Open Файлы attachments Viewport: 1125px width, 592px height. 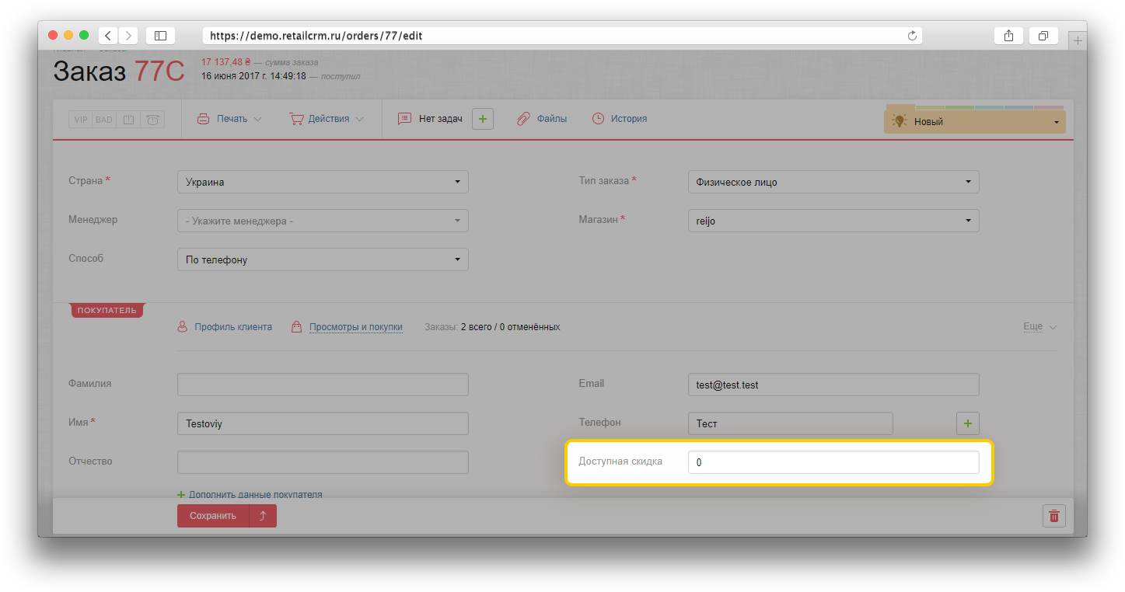click(x=552, y=119)
